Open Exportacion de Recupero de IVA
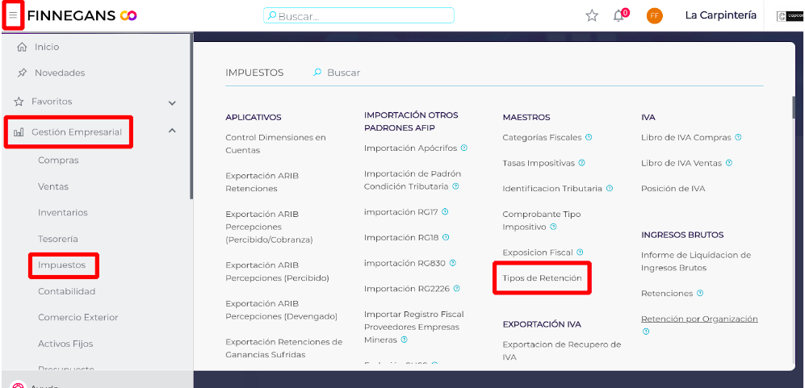This screenshot has height=388, width=805. point(562,351)
